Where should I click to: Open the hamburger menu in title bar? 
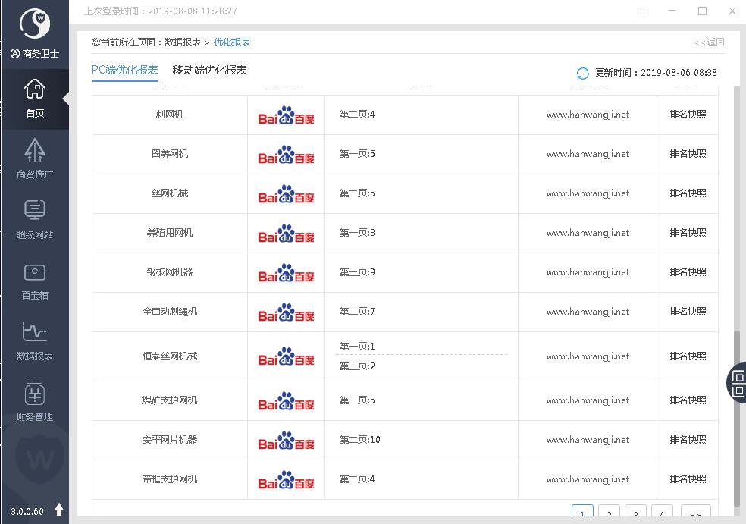tap(641, 11)
